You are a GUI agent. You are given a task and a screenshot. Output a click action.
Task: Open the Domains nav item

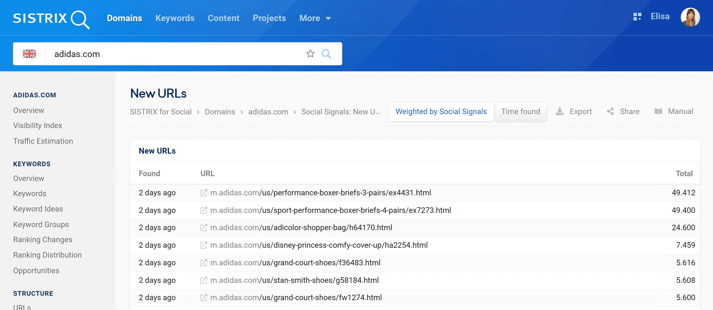pyautogui.click(x=125, y=18)
